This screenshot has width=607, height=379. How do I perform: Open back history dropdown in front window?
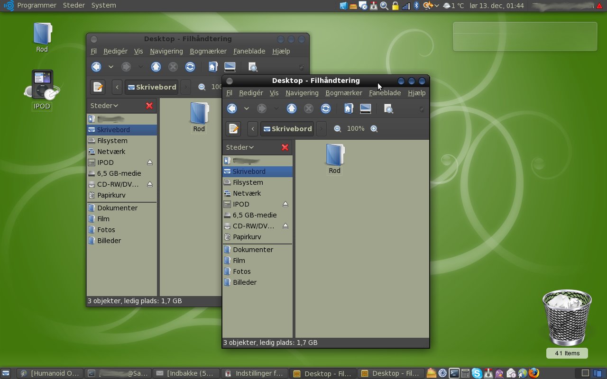[x=246, y=108]
